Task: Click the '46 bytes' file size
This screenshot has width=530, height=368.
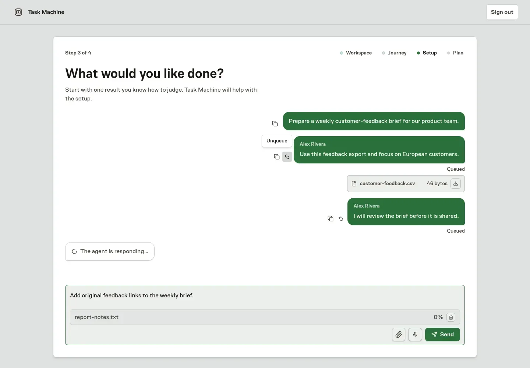Action: [437, 184]
